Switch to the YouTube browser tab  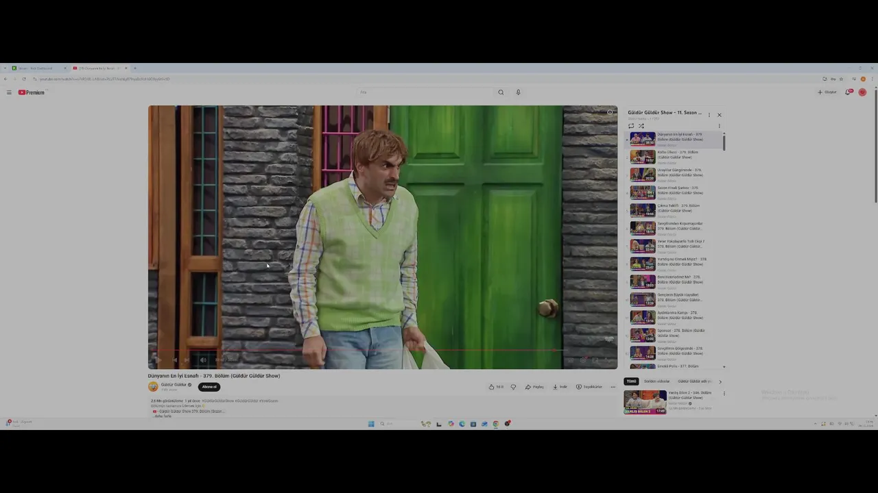99,68
